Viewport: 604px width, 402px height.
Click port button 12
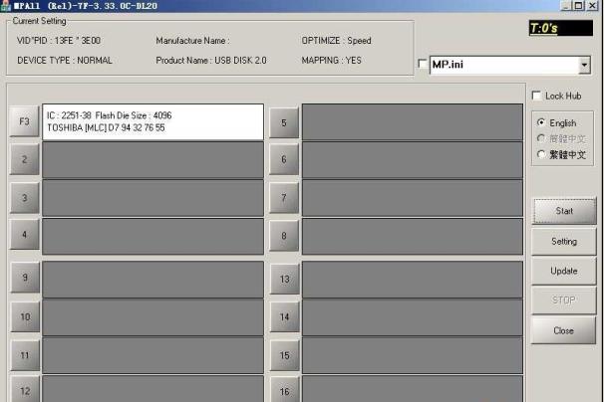pos(25,390)
